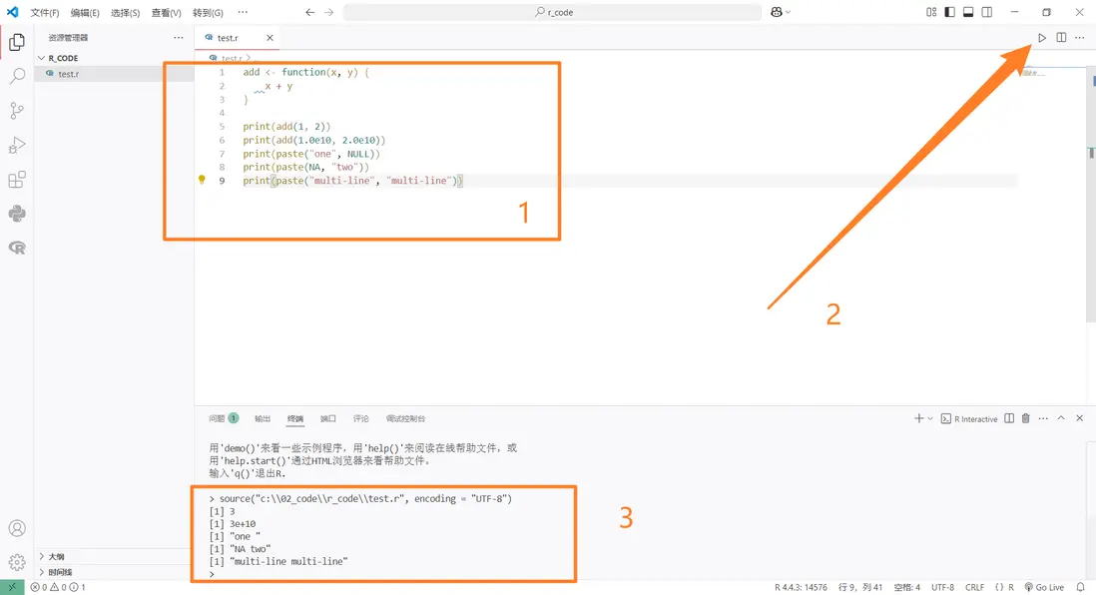Viewport: 1096px width, 595px height.
Task: Switch to the 端口 ports tab
Action: click(327, 418)
